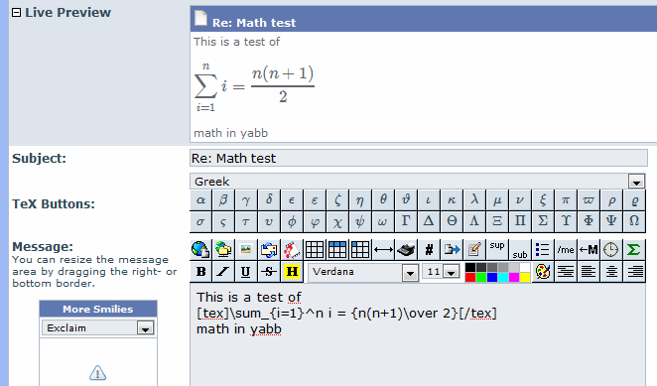Apply strikethrough with the S button
Screen dimensions: 657x386
coord(269,272)
